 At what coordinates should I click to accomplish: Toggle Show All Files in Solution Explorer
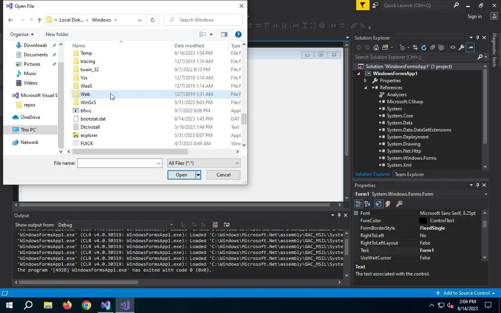[x=441, y=47]
